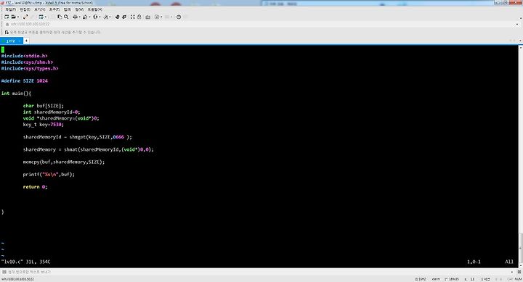Expand the Print dropdown arrow
This screenshot has width=523, height=282.
[x=79, y=17]
